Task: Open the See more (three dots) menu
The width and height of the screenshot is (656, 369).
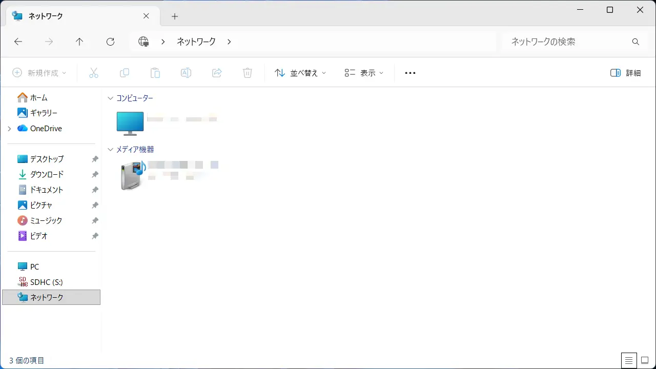Action: click(x=410, y=73)
